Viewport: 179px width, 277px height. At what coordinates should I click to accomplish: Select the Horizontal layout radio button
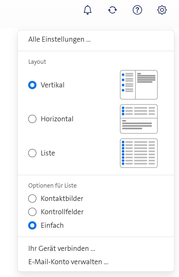[32, 119]
